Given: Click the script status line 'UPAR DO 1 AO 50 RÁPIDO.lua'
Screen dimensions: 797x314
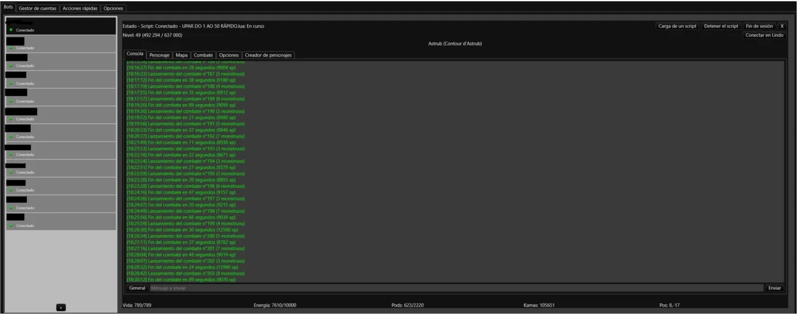Looking at the screenshot, I should 193,26.
